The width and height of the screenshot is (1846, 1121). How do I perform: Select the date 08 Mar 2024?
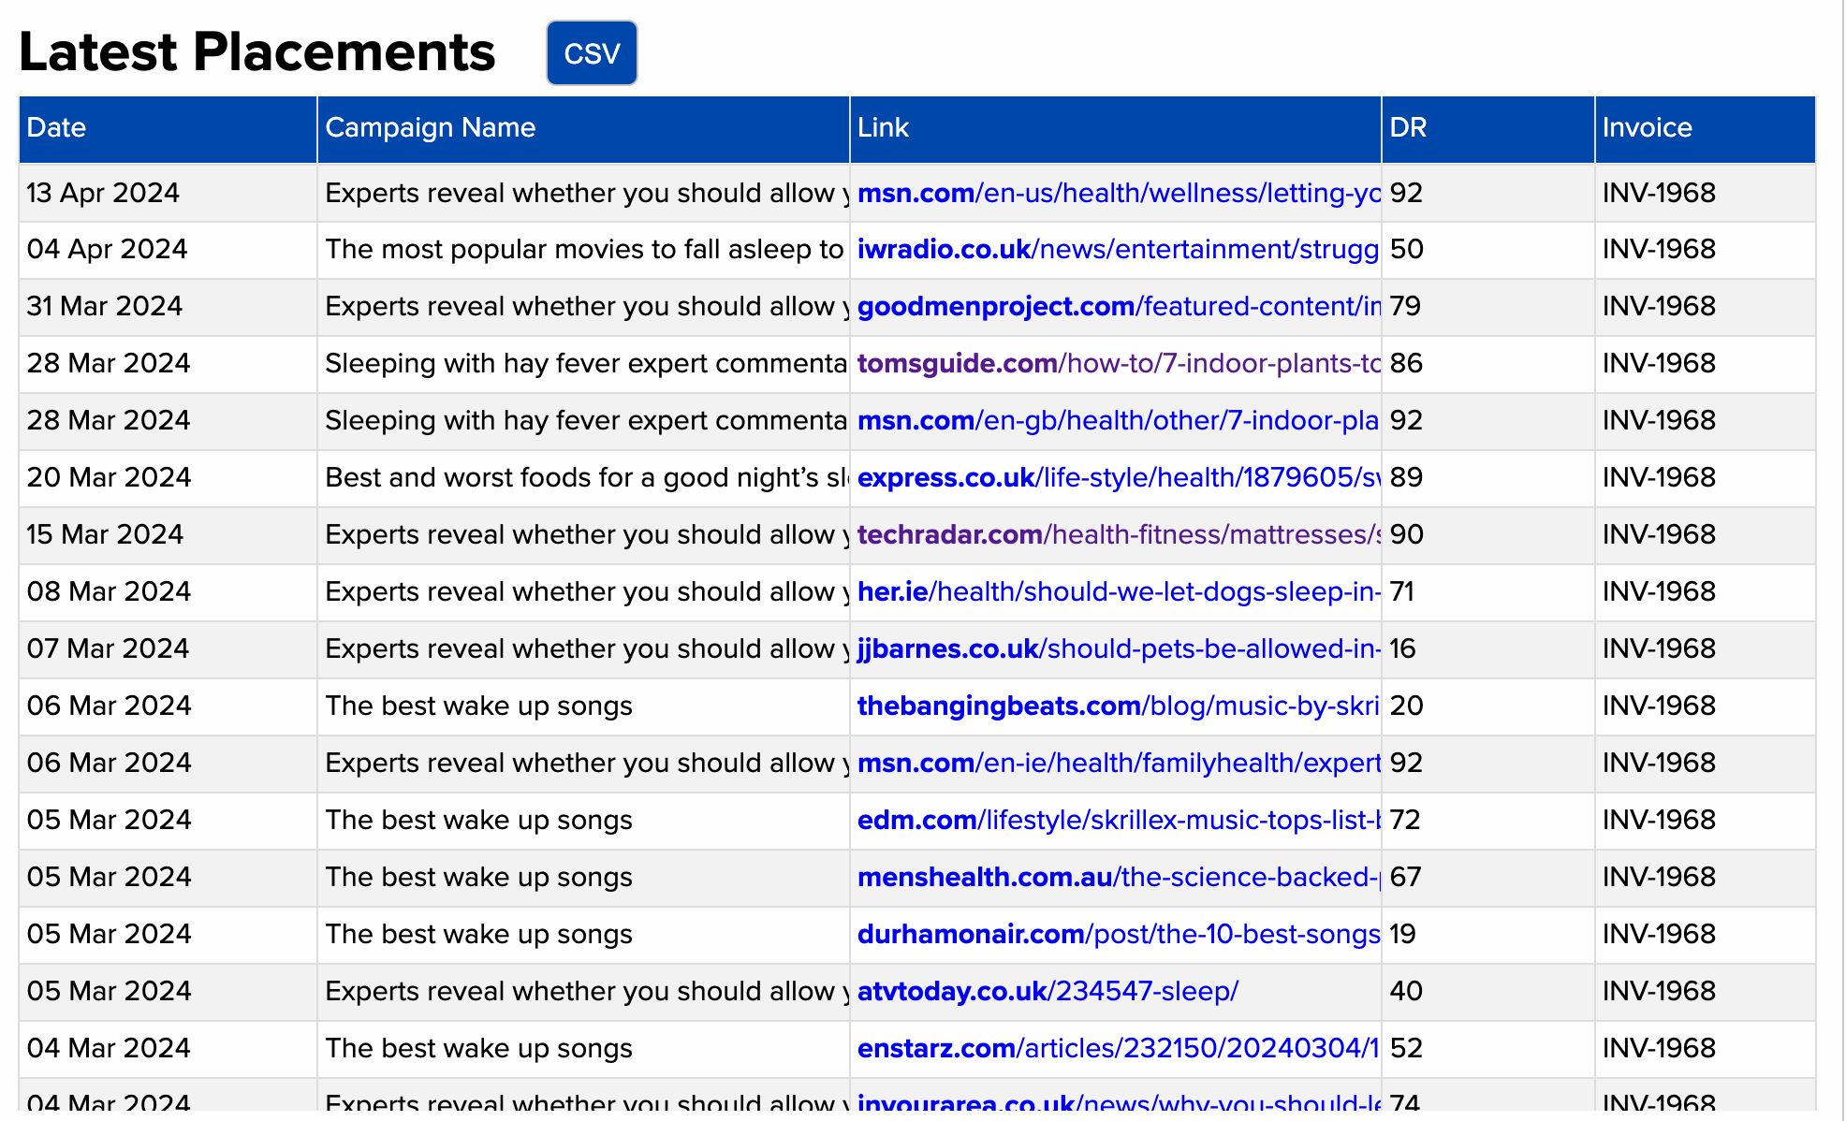(x=109, y=591)
